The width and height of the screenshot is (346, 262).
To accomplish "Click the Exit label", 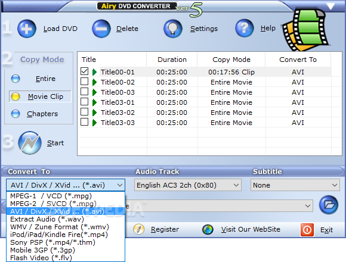I will pyautogui.click(x=326, y=230).
